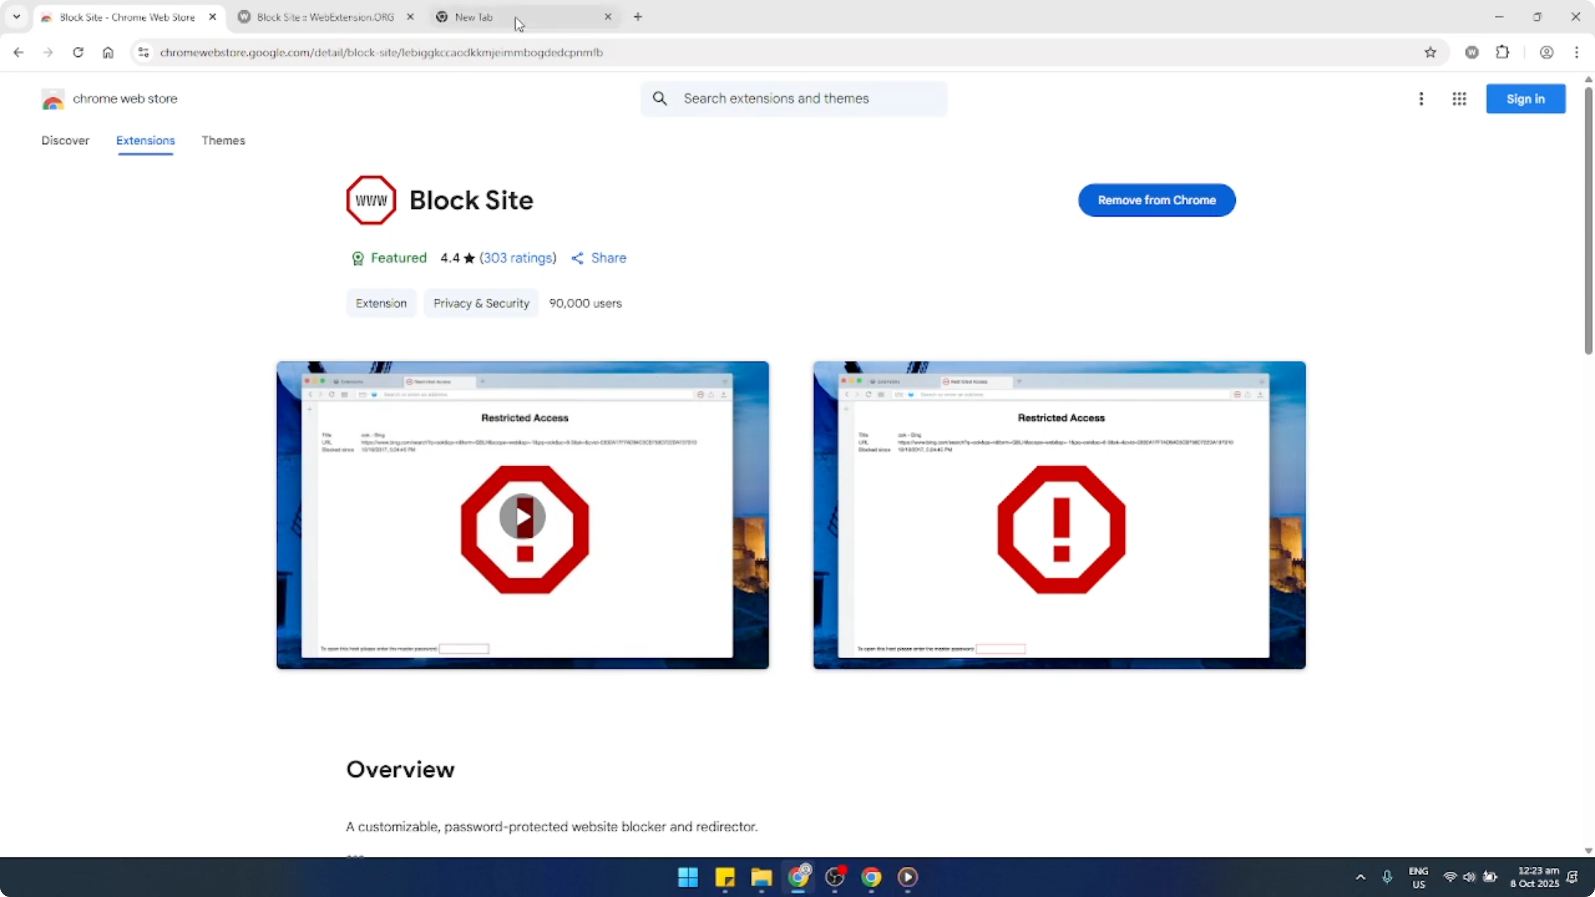Open the Google apps grid

tap(1459, 99)
